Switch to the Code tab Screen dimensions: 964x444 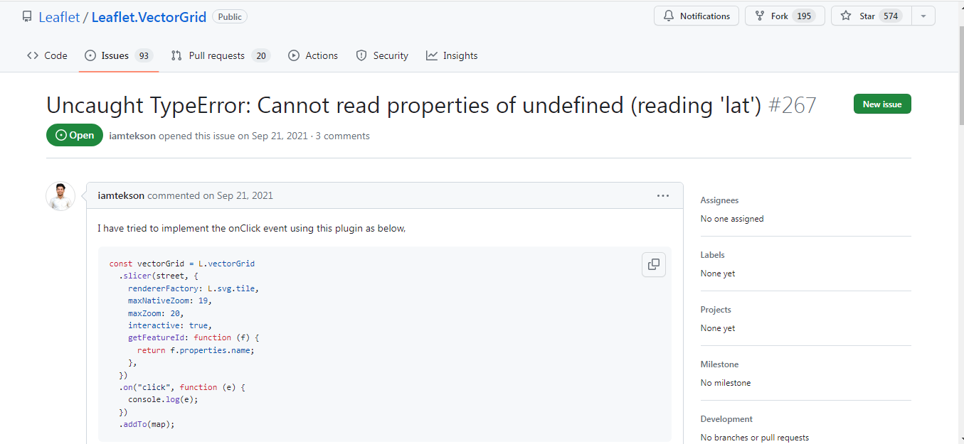click(47, 55)
